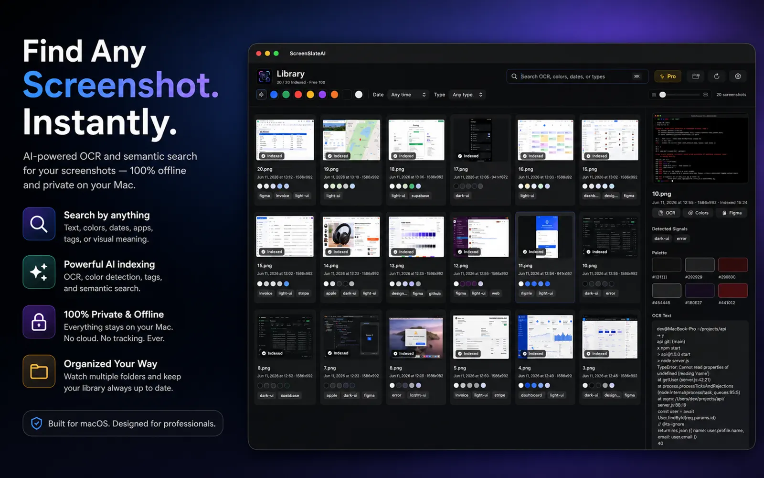Click the Indexed badge on 20.png

272,156
